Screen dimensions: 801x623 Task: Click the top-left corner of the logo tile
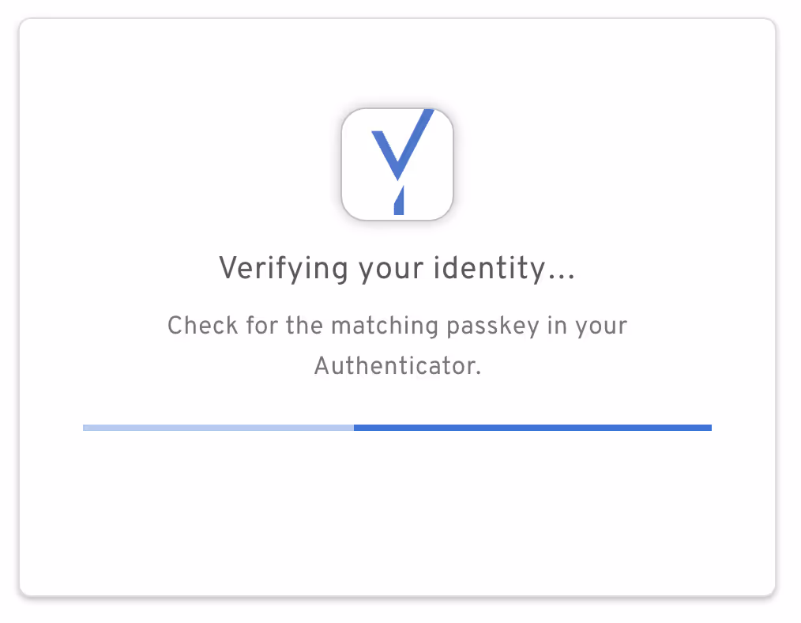(348, 115)
